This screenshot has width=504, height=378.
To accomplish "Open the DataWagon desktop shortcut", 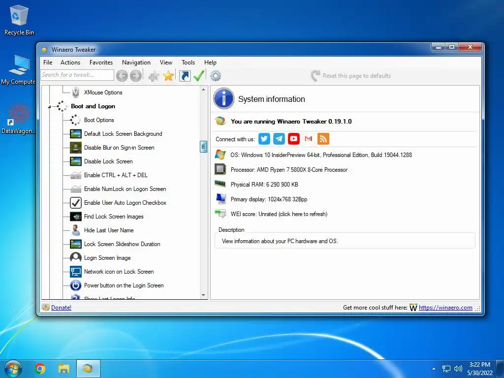I will [x=18, y=119].
